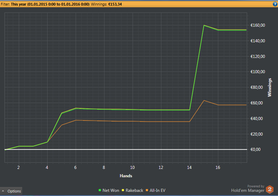Click the hand number 16 axis label

[x=218, y=167]
